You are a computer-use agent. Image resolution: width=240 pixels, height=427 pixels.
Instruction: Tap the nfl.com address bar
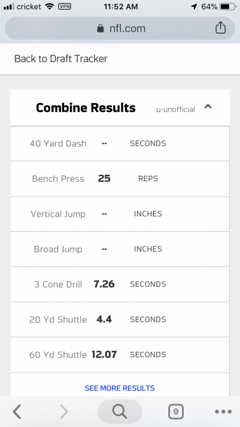(x=120, y=28)
